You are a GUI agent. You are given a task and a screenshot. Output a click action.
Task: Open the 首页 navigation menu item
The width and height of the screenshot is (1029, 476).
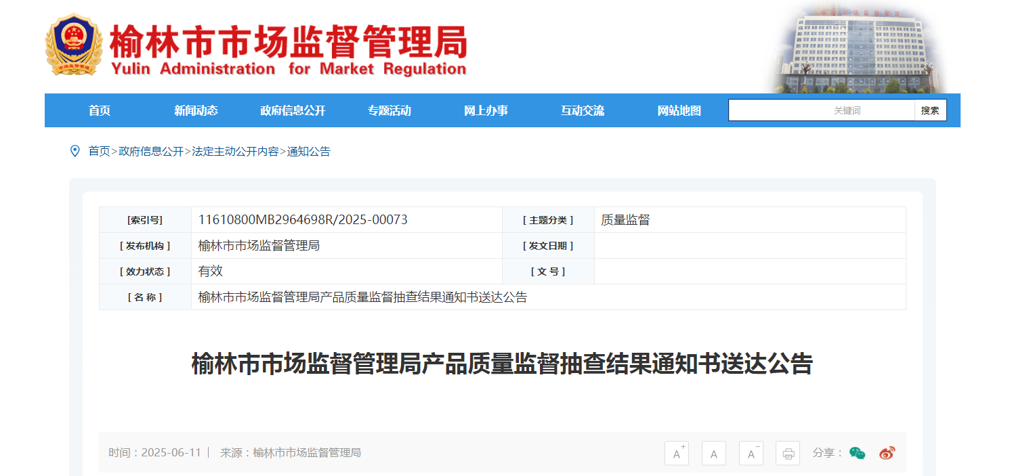(x=100, y=110)
